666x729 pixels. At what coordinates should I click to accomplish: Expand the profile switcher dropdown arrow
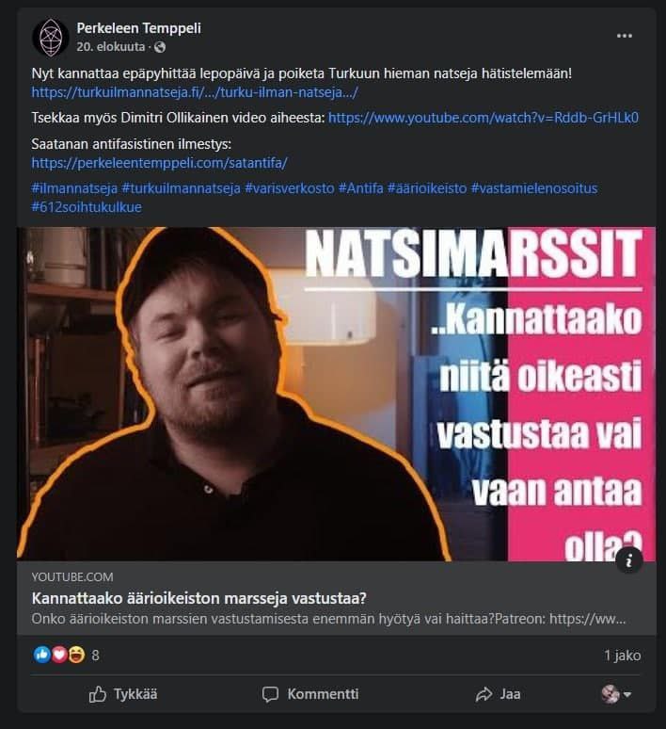click(x=627, y=694)
